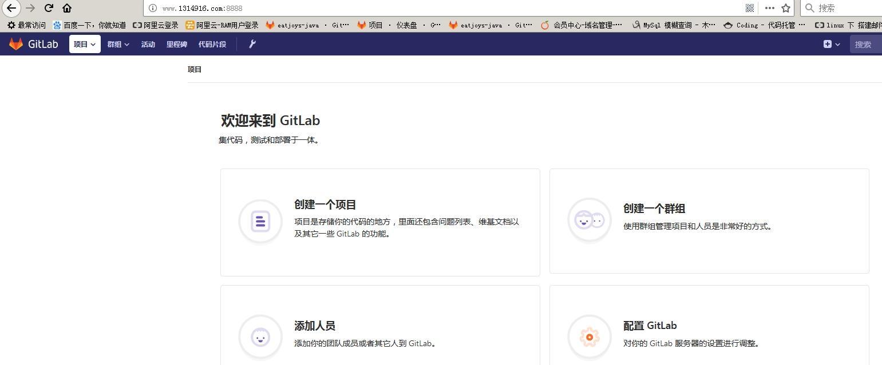
Task: Open admin area wrench icon
Action: click(x=252, y=44)
